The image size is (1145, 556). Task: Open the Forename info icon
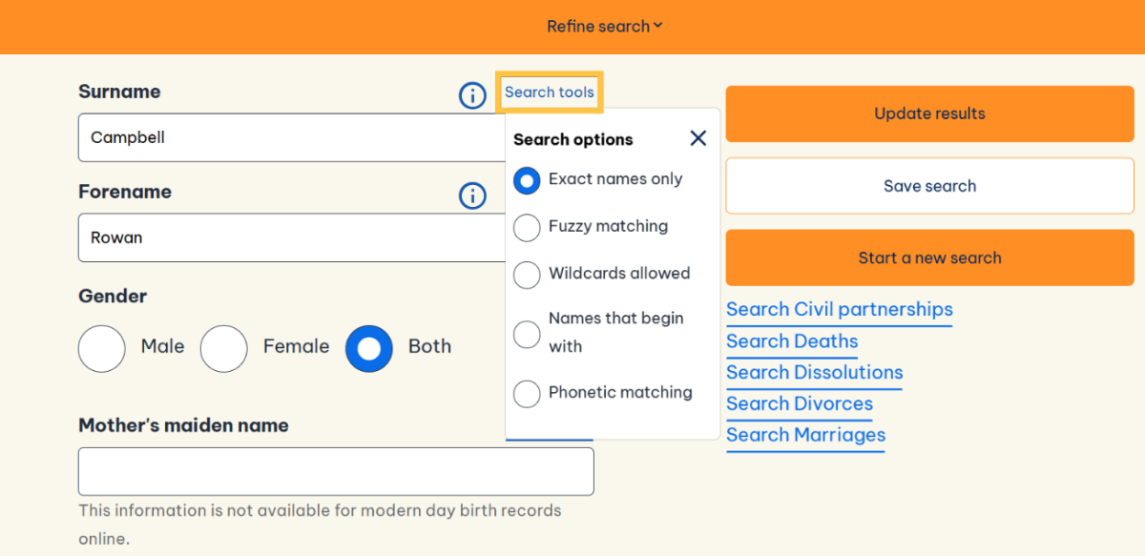pyautogui.click(x=472, y=196)
